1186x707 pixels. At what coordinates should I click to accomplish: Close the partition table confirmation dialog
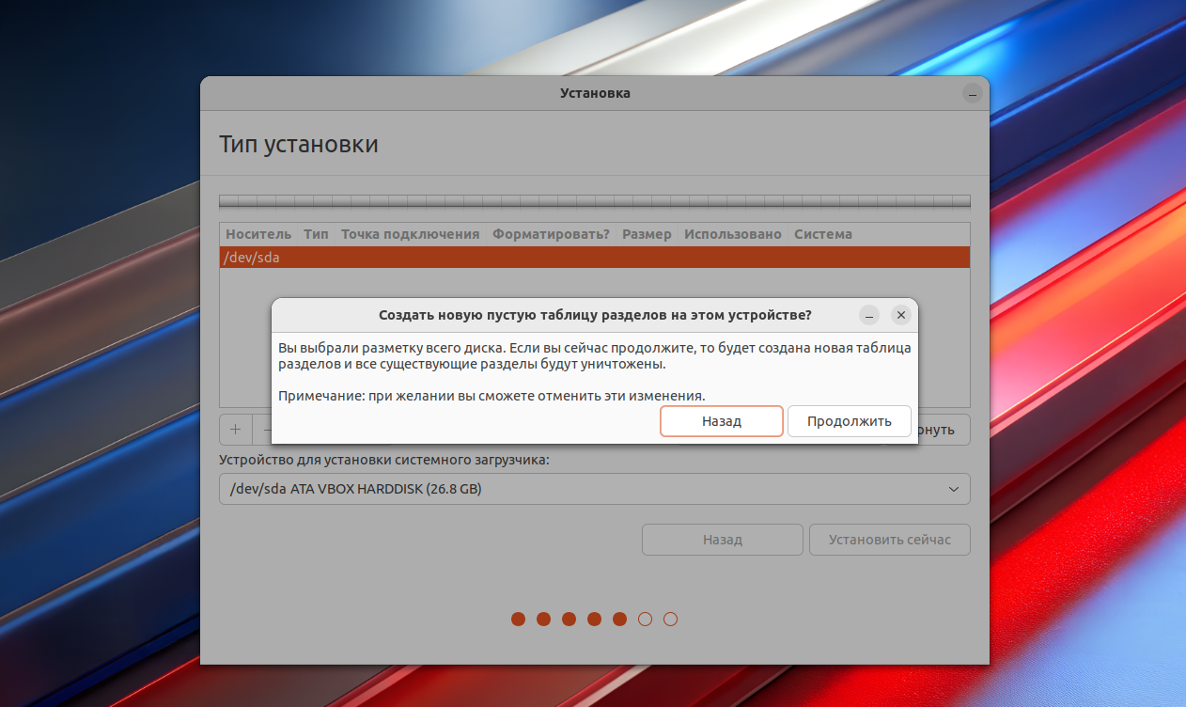(900, 316)
